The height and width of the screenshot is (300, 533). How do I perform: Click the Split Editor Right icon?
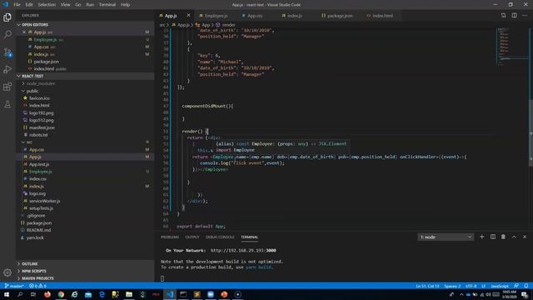(x=515, y=15)
